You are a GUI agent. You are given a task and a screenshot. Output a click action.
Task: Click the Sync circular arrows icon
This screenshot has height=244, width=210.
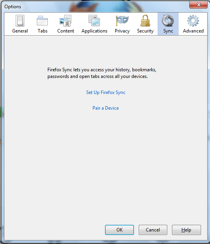168,21
